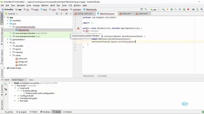Run the app with green play icon

click(x=164, y=9)
